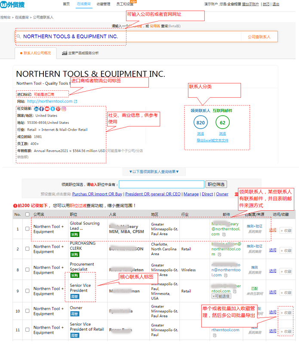Click the 以下是领英联系人查询结果 banner
Image resolution: width=299 pixels, height=348 pixels.
(x=154, y=172)
